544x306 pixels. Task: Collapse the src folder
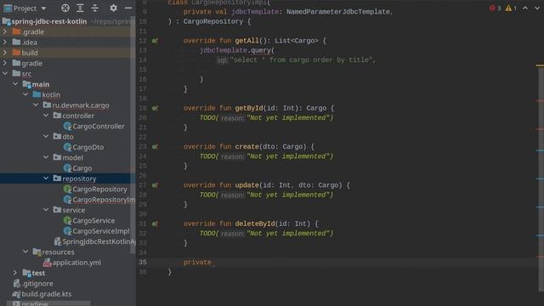[5, 74]
